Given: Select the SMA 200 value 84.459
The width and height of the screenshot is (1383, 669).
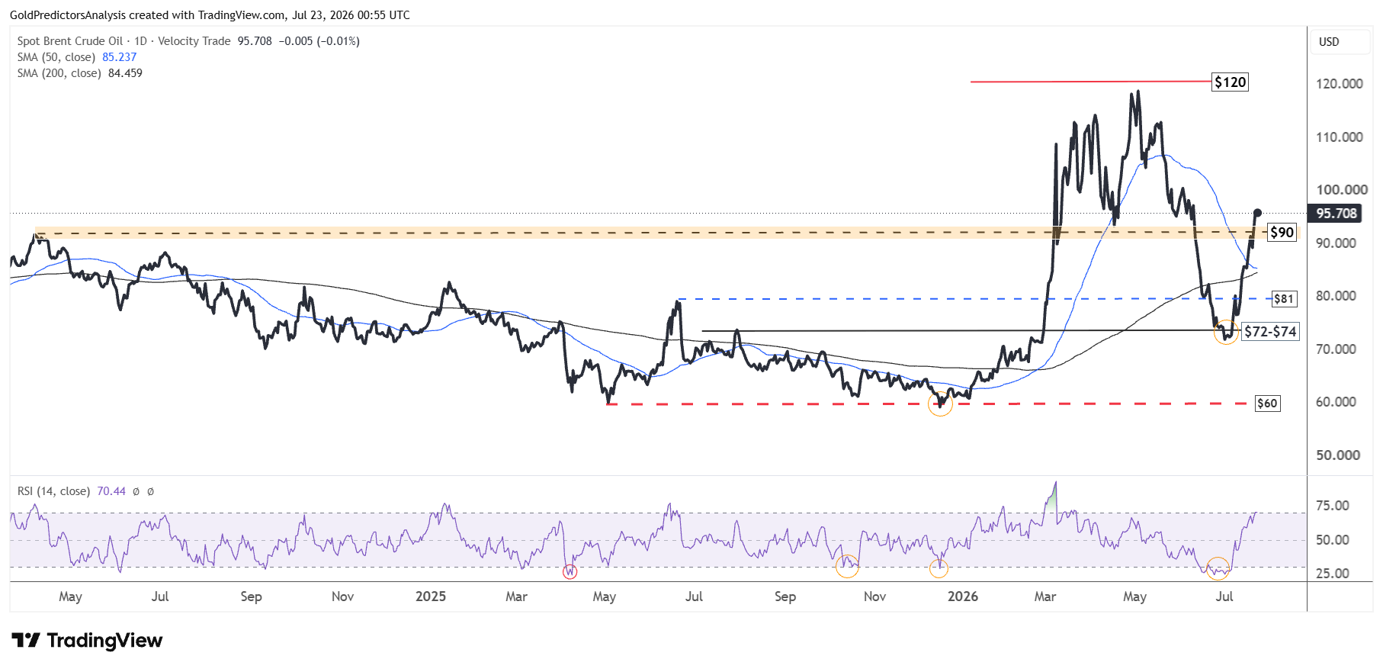Looking at the screenshot, I should [125, 73].
